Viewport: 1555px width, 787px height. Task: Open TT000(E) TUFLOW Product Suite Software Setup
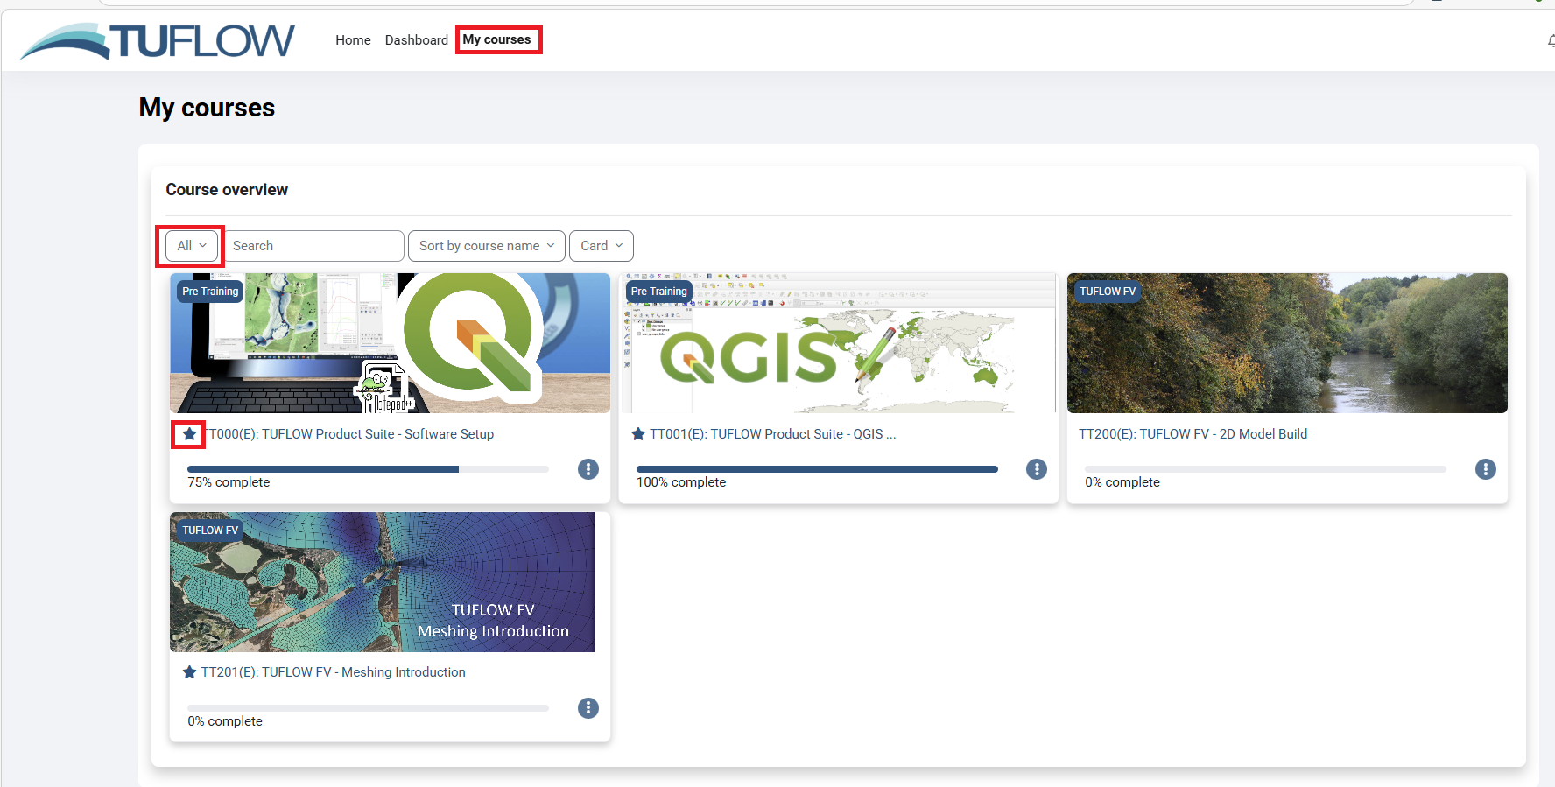click(352, 434)
